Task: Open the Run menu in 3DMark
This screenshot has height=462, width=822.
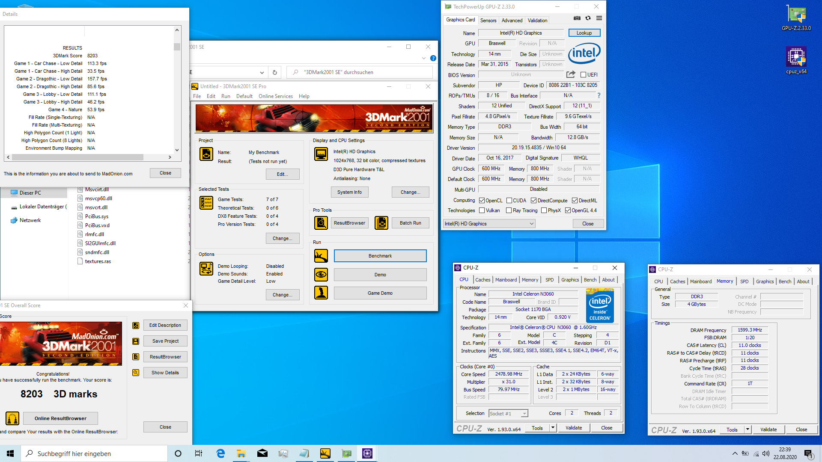Action: (x=226, y=96)
